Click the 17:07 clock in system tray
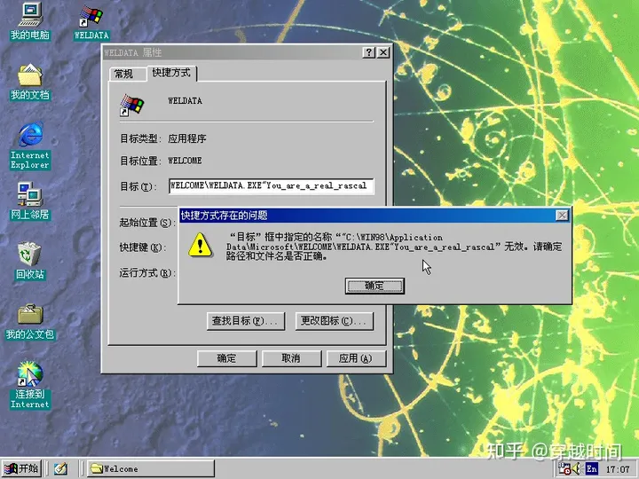 tap(617, 469)
